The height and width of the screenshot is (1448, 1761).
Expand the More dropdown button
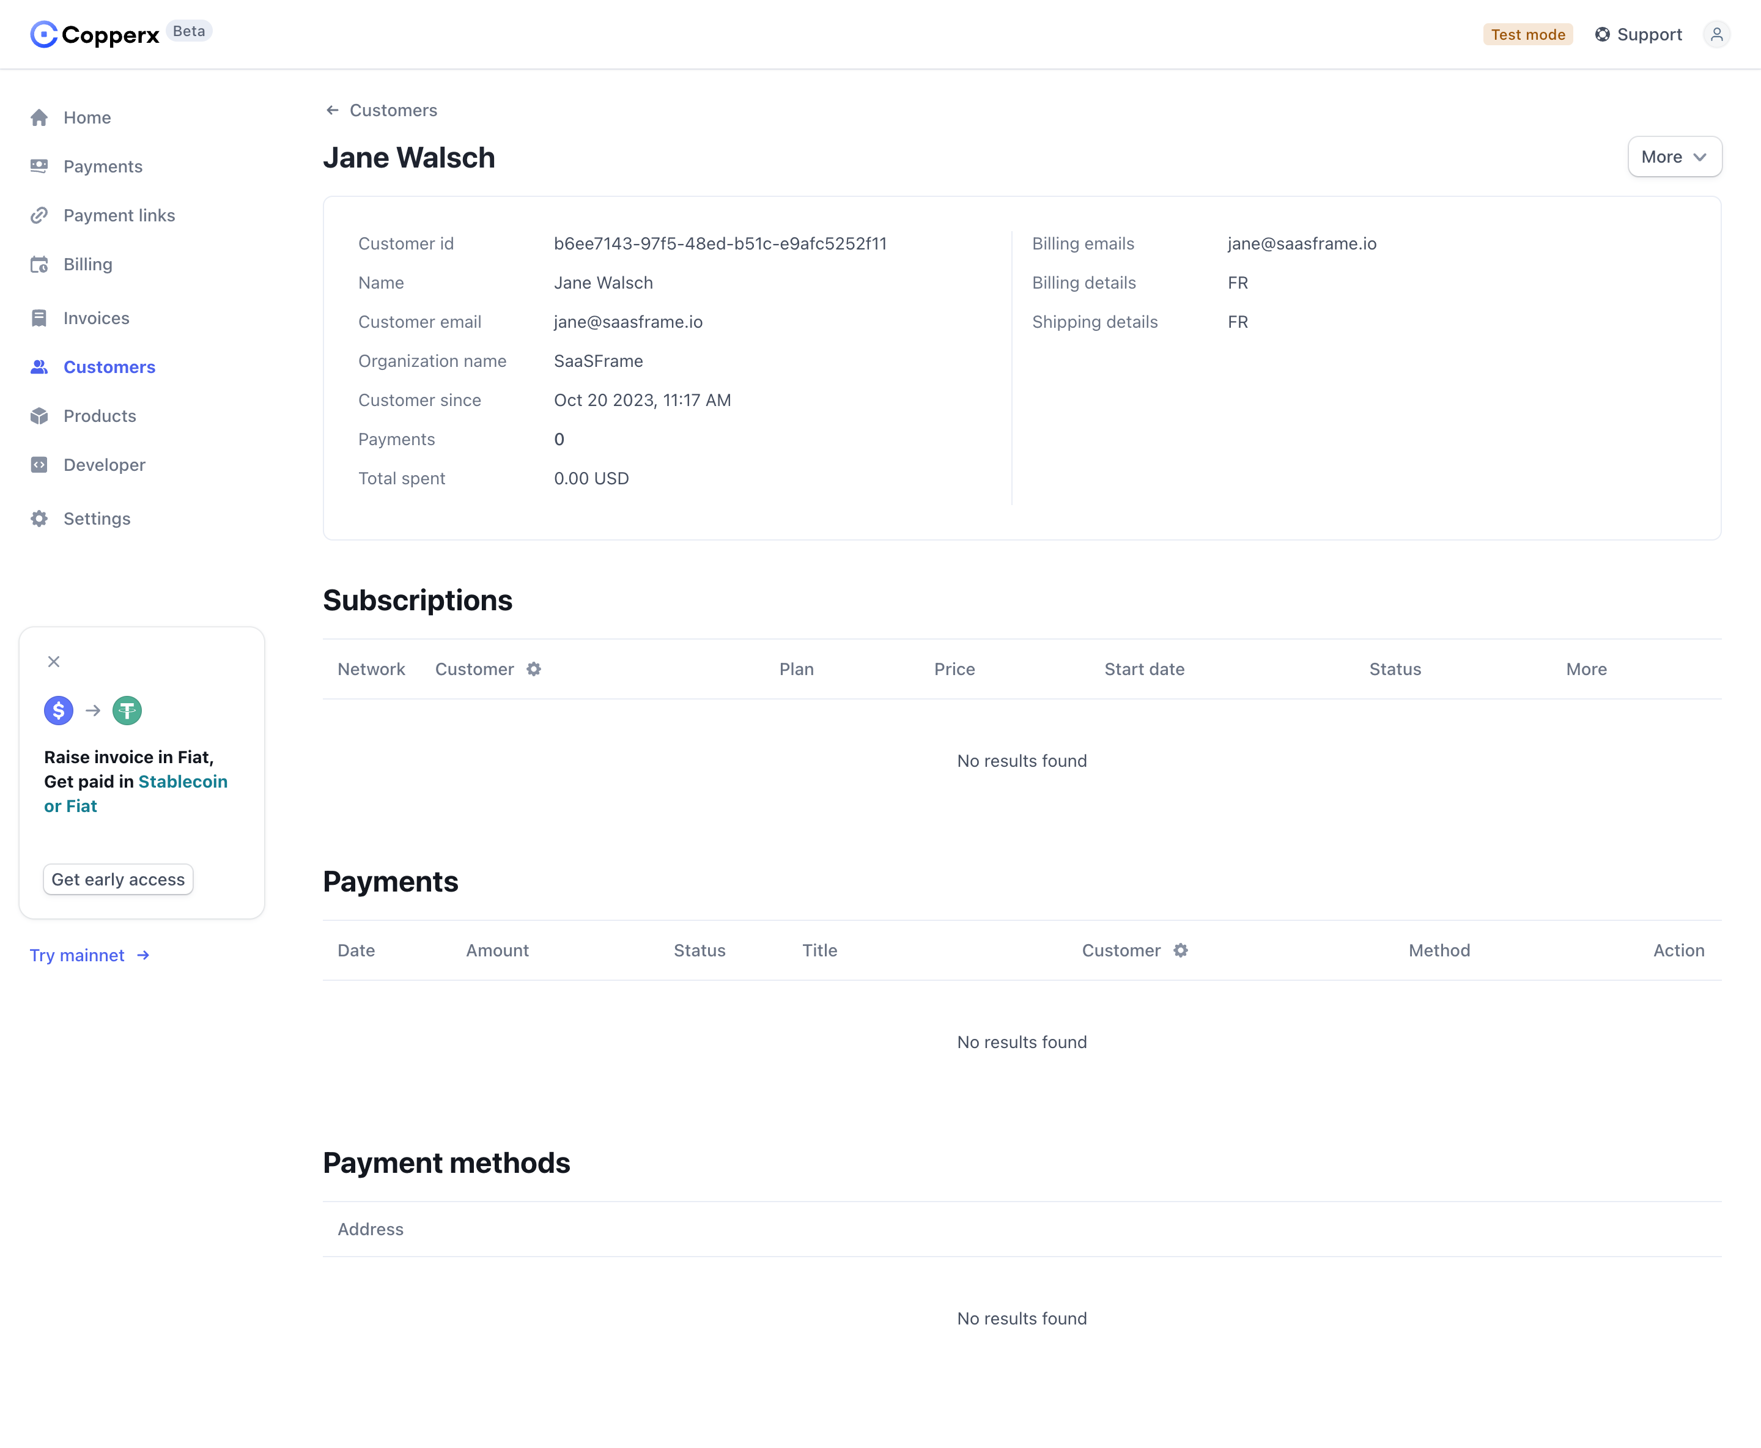pyautogui.click(x=1674, y=157)
